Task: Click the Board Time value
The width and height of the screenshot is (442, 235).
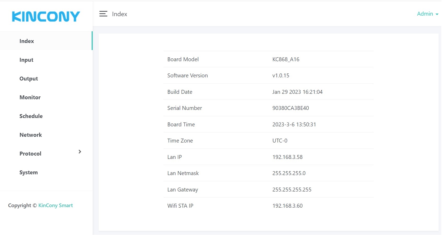Action: tap(294, 125)
